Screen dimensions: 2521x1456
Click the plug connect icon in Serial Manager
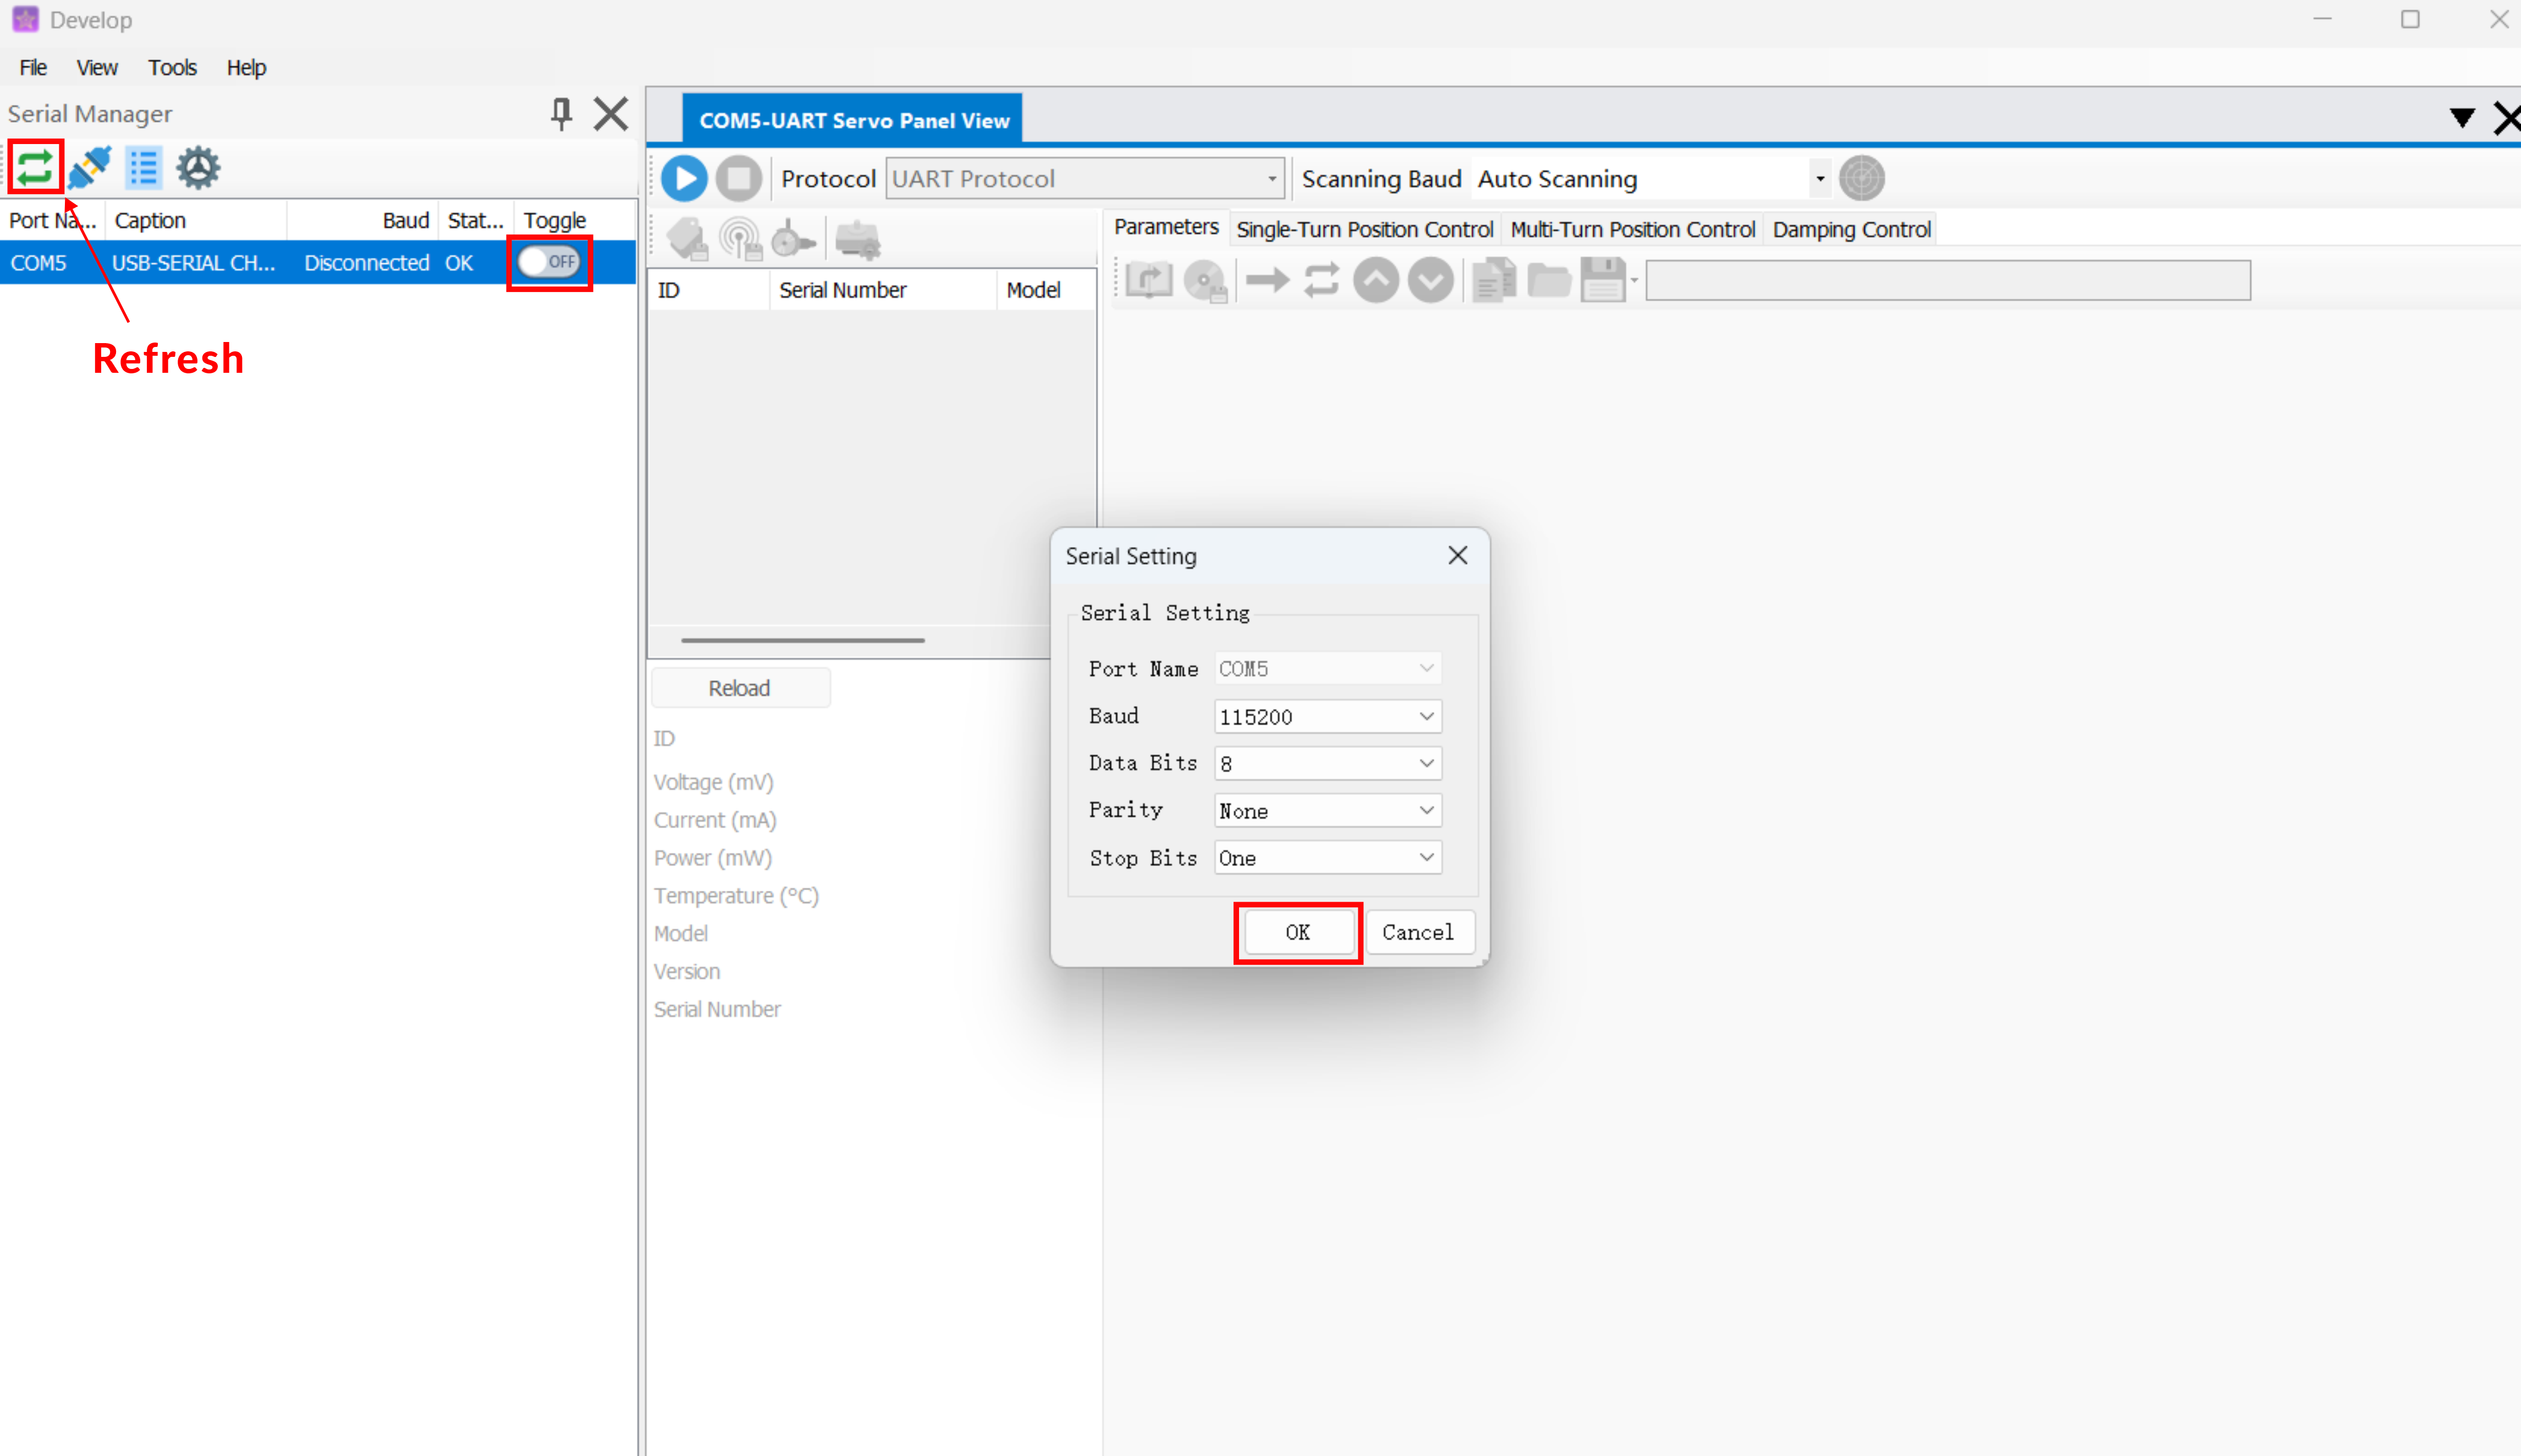pos(90,167)
